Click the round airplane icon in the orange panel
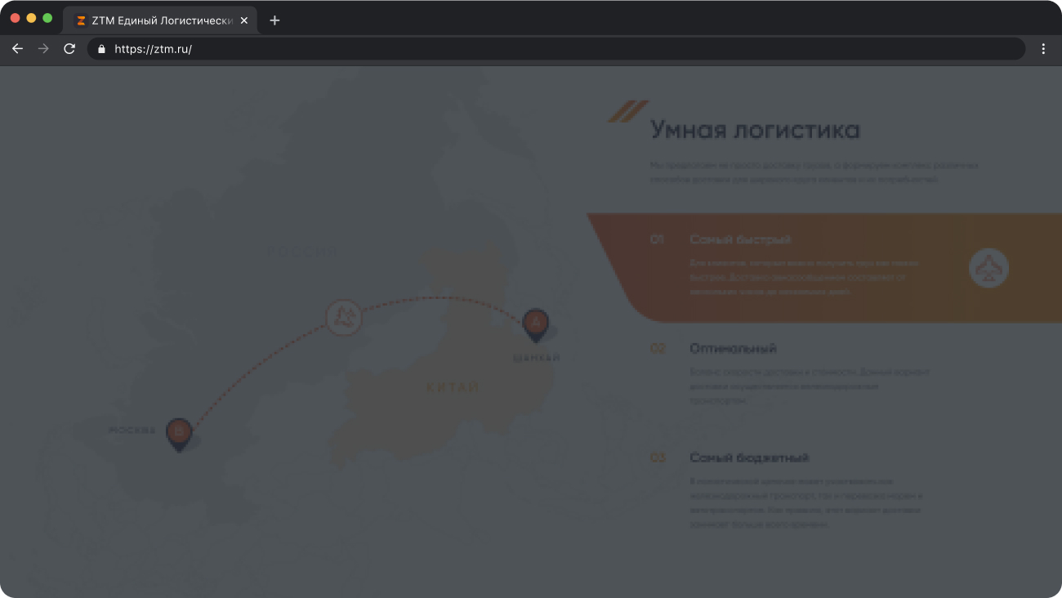The width and height of the screenshot is (1062, 598). [988, 268]
